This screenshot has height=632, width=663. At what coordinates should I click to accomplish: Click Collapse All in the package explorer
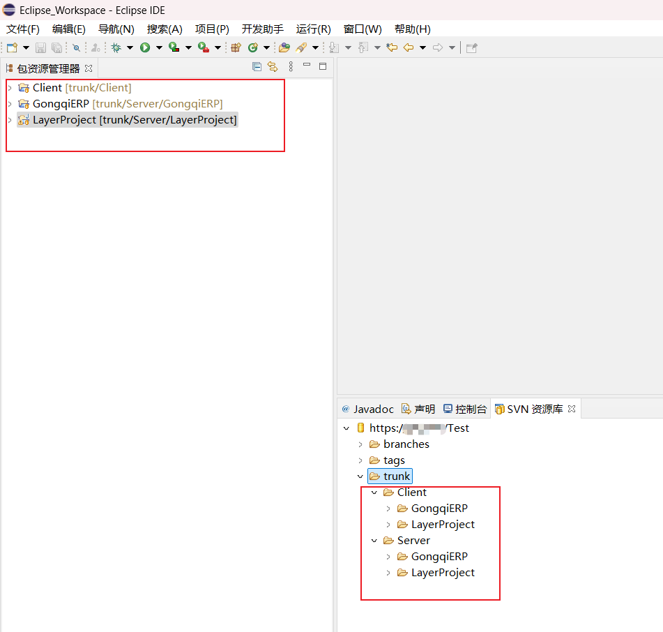[257, 67]
